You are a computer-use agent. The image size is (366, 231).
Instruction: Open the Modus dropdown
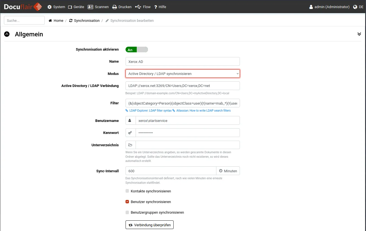tap(183, 74)
